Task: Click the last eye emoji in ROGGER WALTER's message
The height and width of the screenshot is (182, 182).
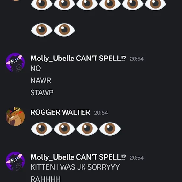Action: click(x=110, y=129)
